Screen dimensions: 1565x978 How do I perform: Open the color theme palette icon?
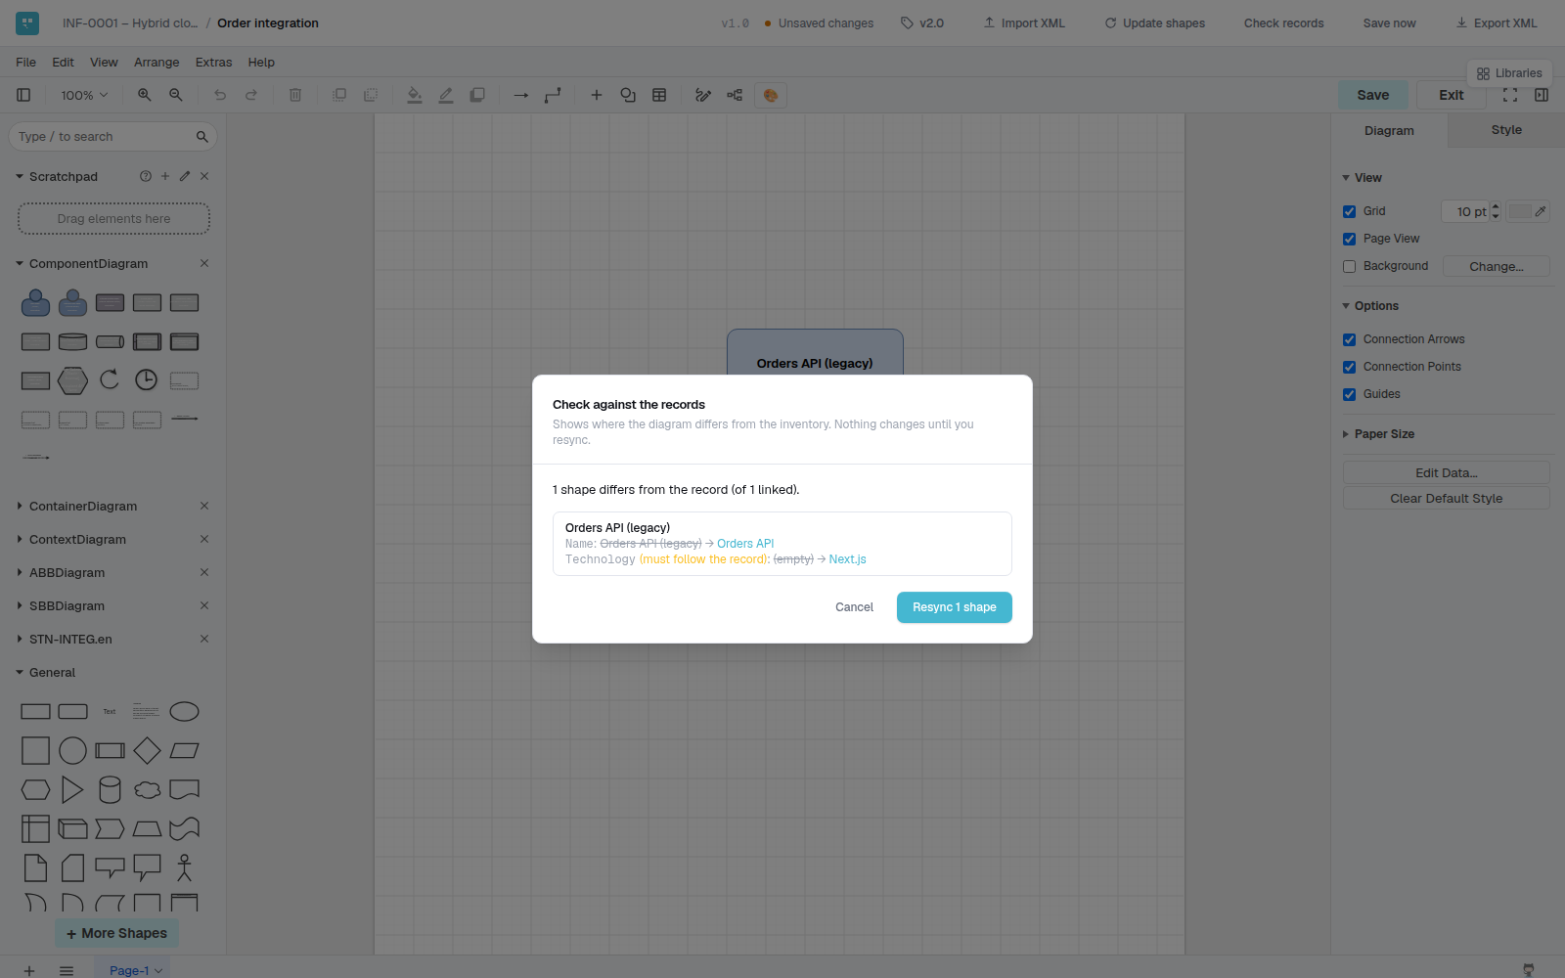tap(771, 95)
